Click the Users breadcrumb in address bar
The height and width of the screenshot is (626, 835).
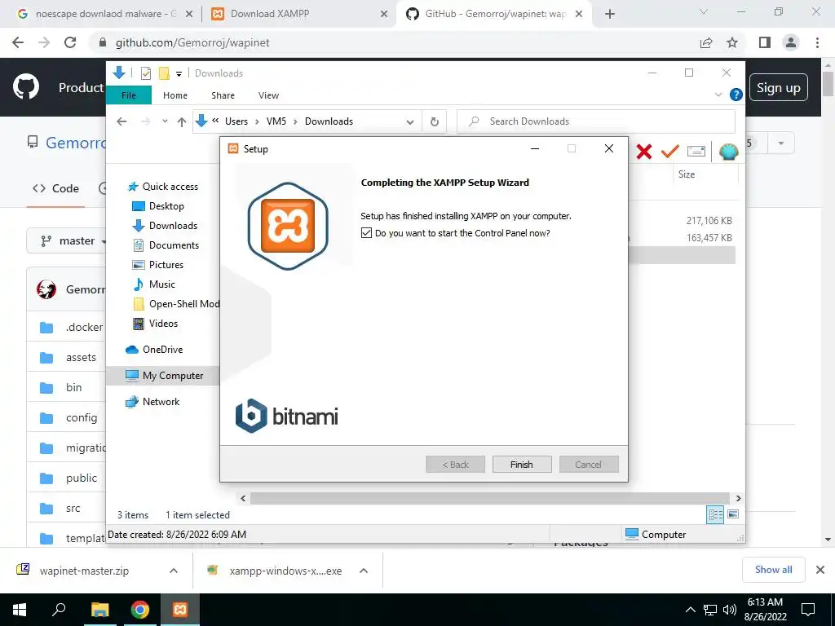pos(236,121)
